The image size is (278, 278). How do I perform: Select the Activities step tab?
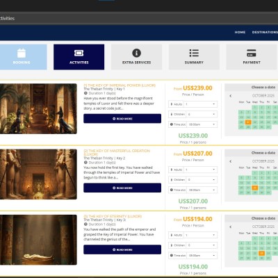pyautogui.click(x=79, y=57)
